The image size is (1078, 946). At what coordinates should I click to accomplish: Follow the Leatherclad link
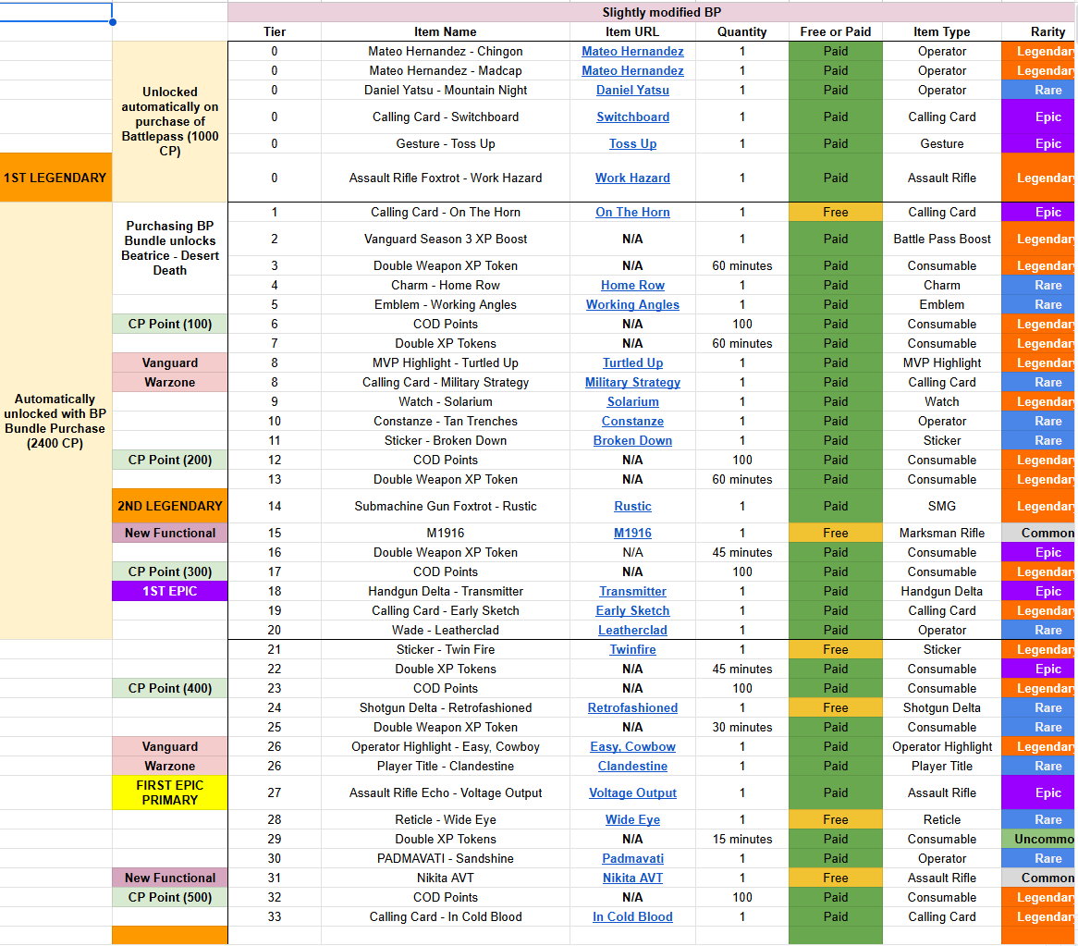click(x=632, y=631)
